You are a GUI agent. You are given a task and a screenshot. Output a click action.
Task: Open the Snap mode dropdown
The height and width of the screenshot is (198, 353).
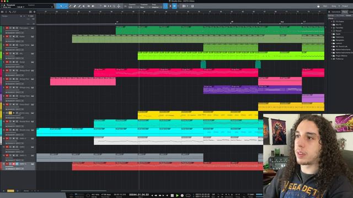coord(156,7)
